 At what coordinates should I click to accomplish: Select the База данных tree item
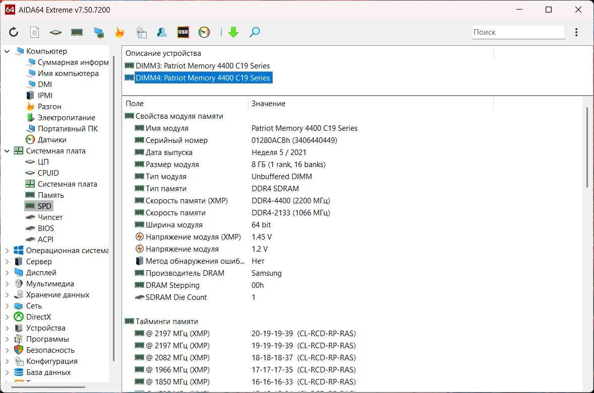42,372
